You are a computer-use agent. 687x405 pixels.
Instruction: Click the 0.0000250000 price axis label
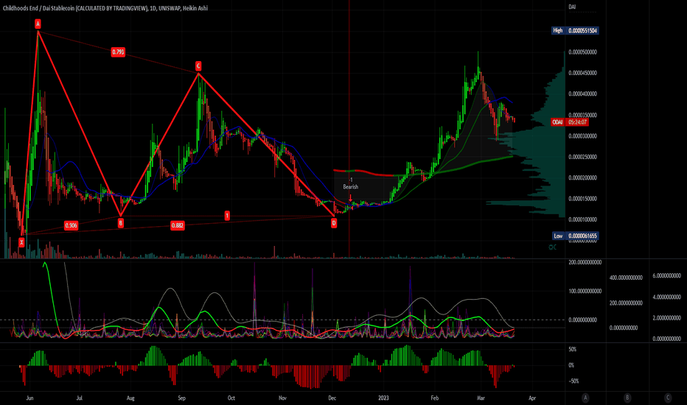point(582,157)
